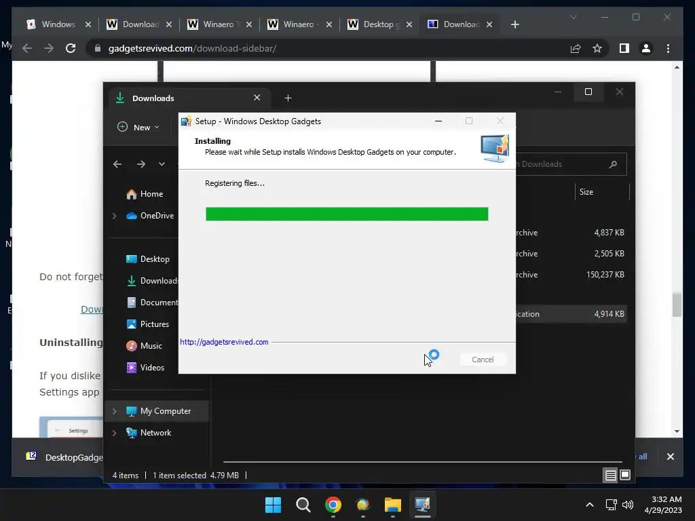Viewport: 695px width, 521px height.
Task: Go back in File Explorer
Action: [x=117, y=164]
